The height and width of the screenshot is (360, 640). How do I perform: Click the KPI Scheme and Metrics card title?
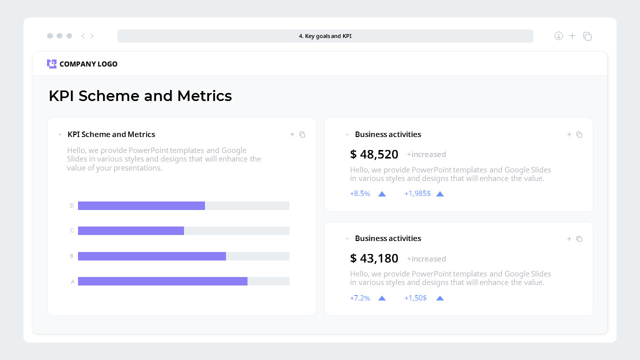pos(111,134)
